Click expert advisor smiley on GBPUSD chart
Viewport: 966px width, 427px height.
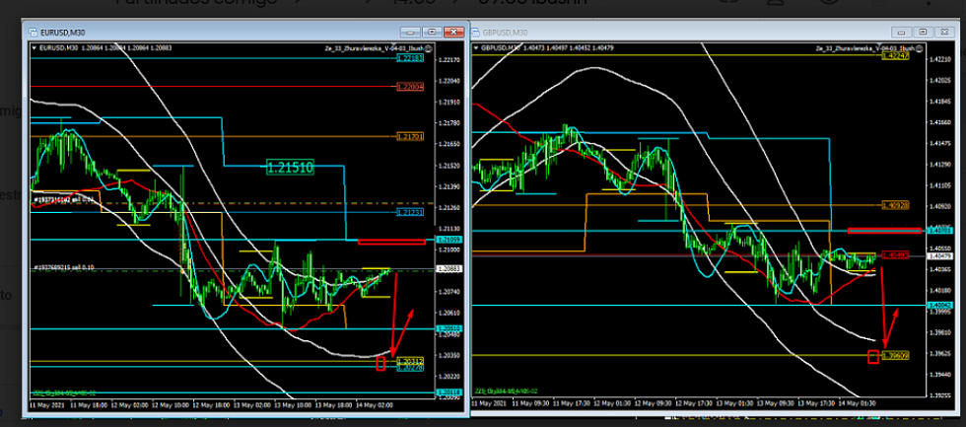(919, 47)
